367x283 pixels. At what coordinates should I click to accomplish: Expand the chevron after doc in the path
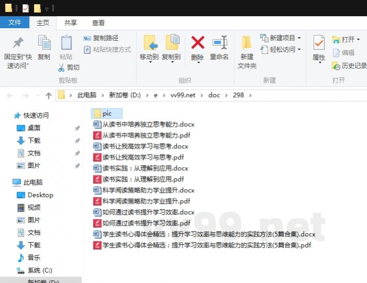226,95
